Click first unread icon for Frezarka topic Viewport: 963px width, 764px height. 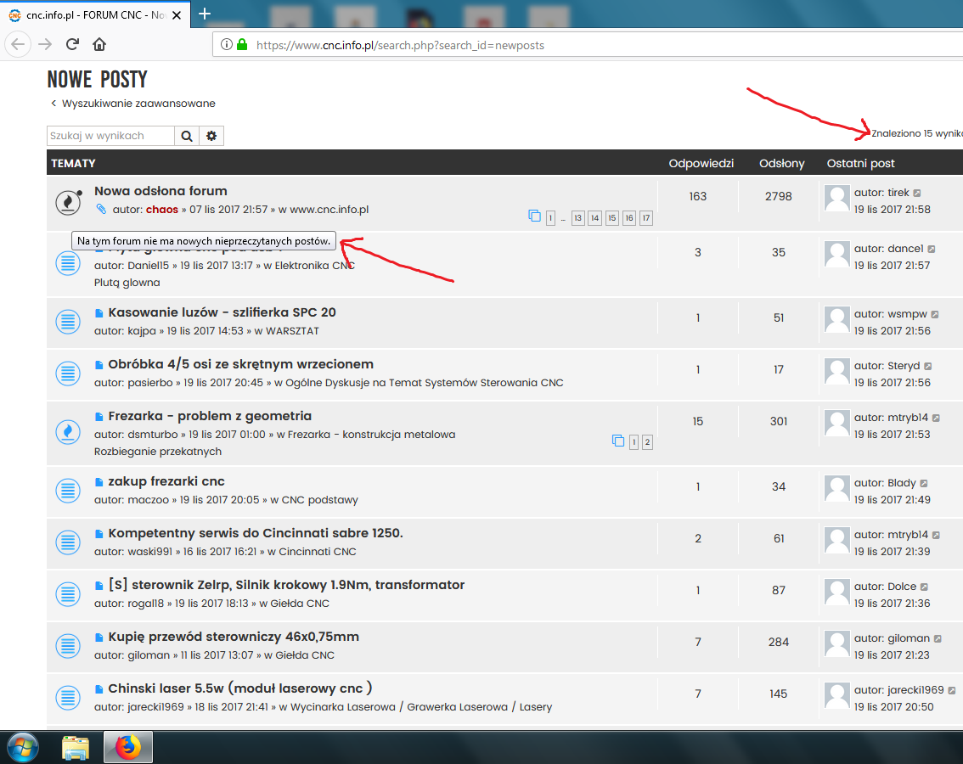[99, 417]
